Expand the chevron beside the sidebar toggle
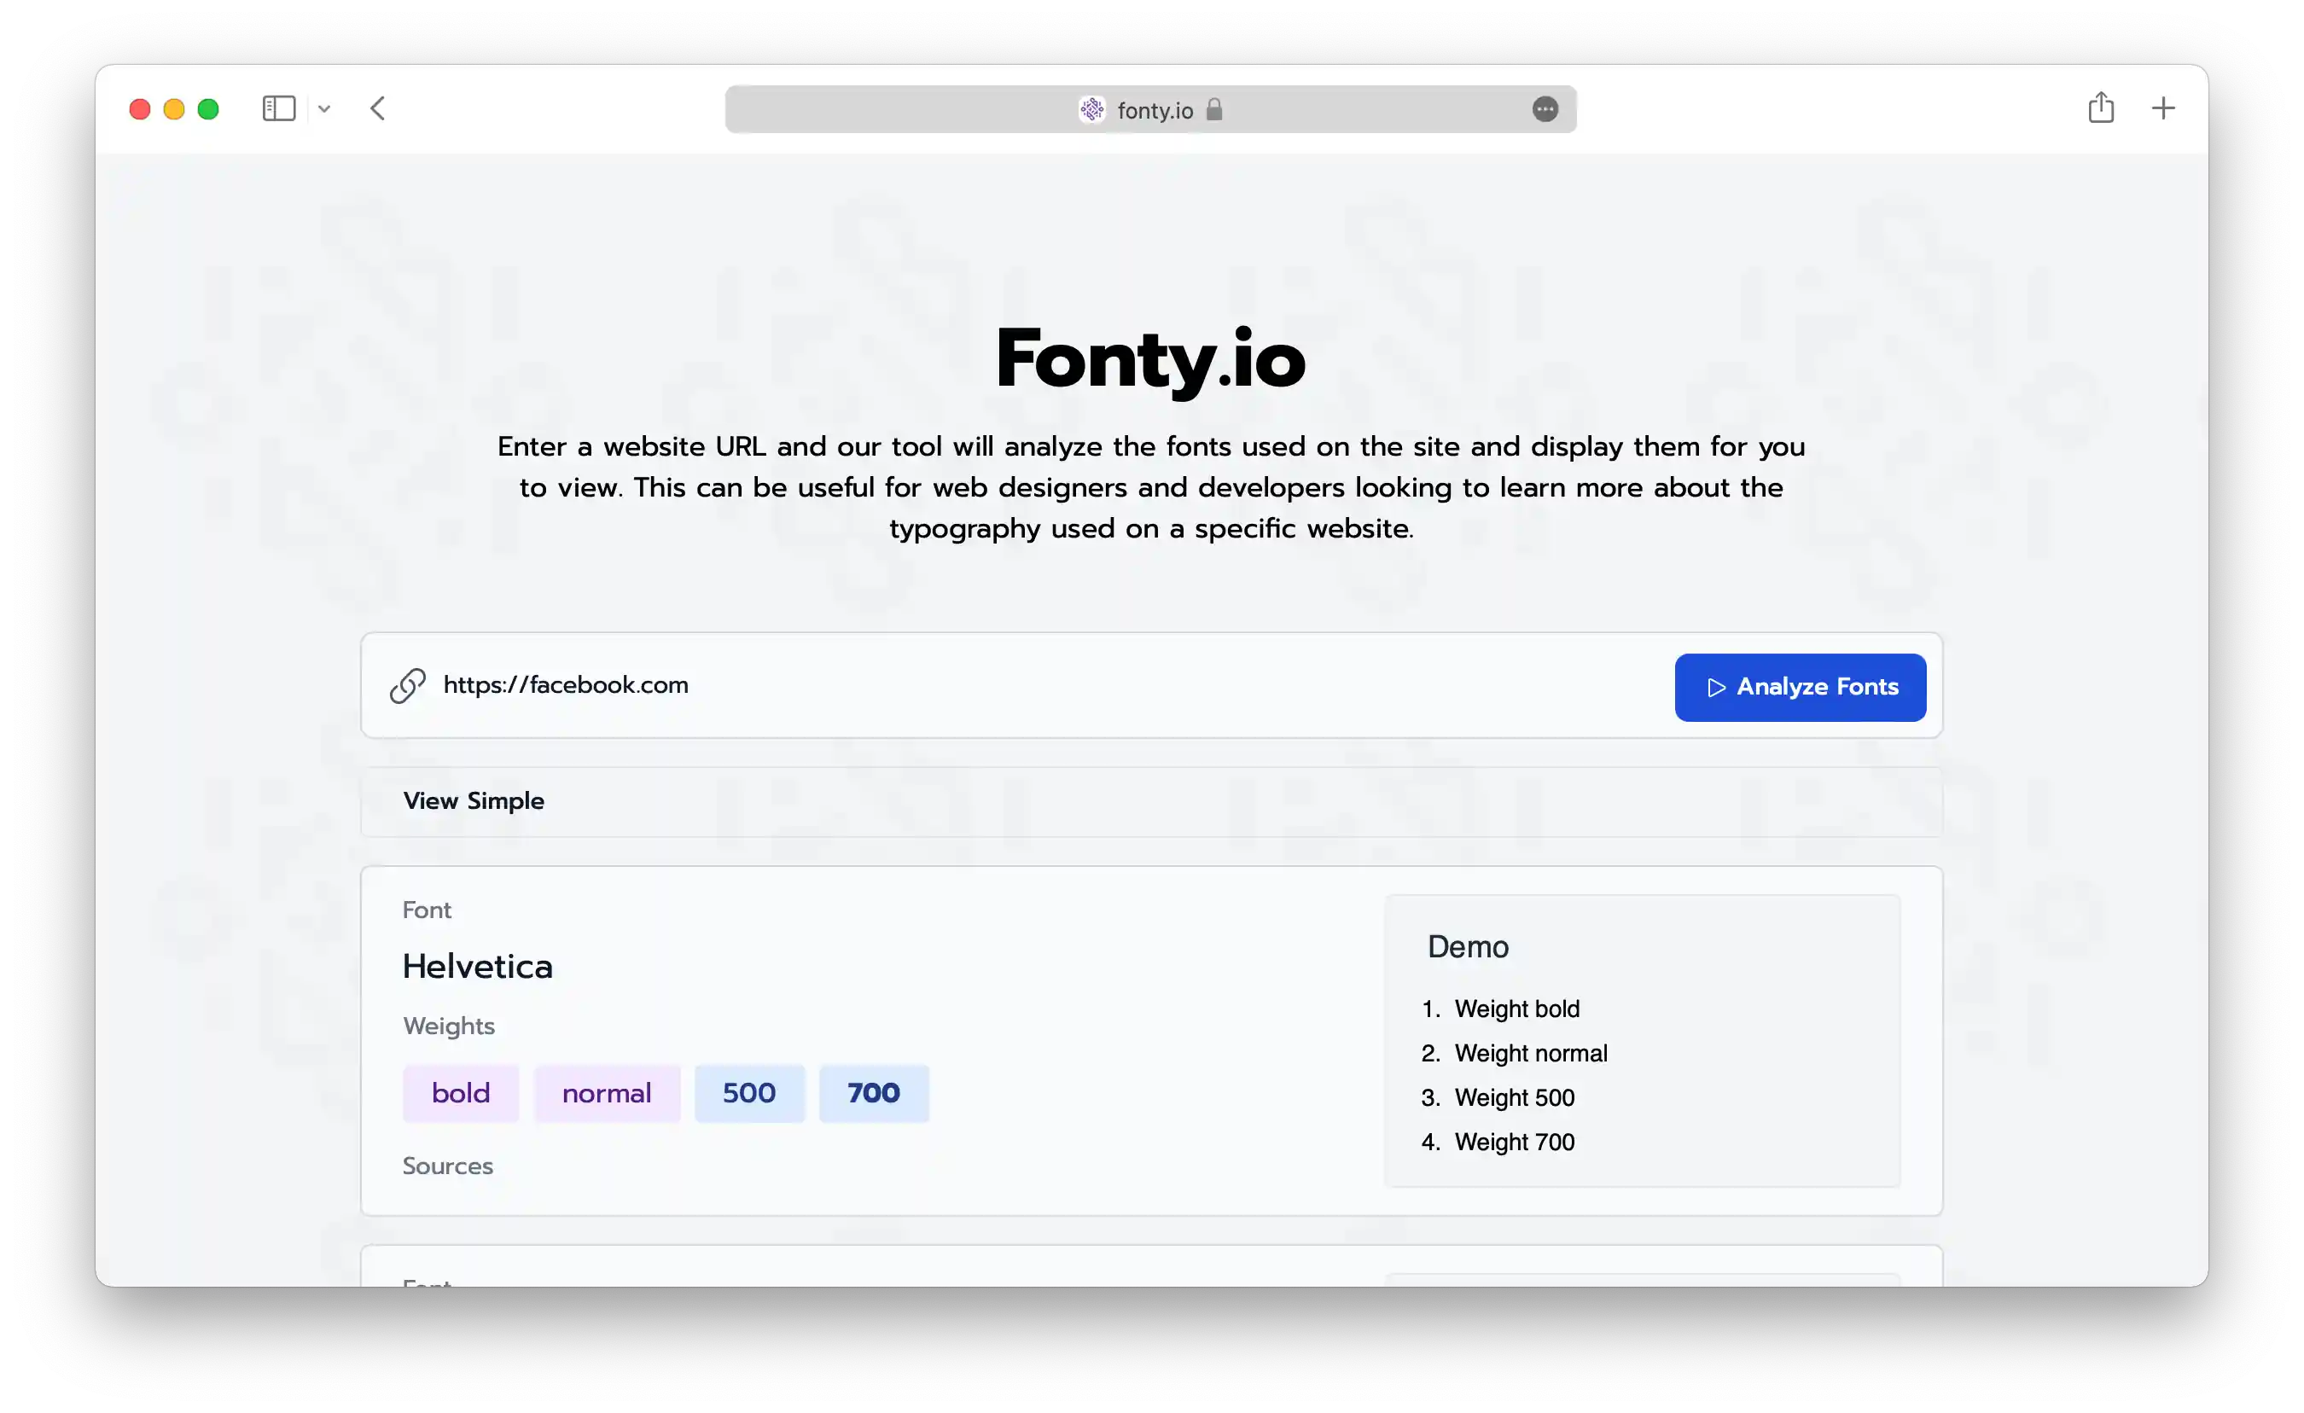This screenshot has width=2304, height=1413. [324, 108]
